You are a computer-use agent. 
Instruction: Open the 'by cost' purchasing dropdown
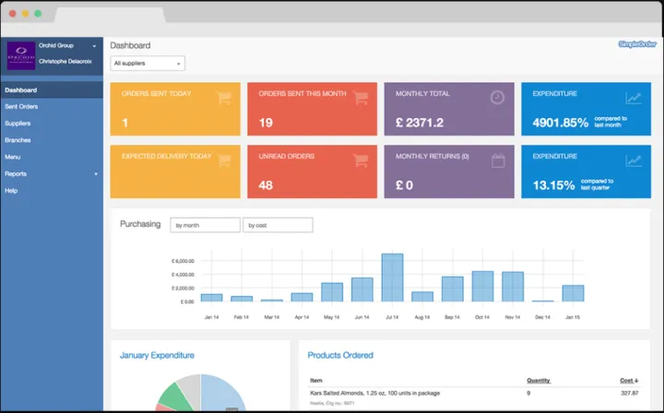pos(278,225)
